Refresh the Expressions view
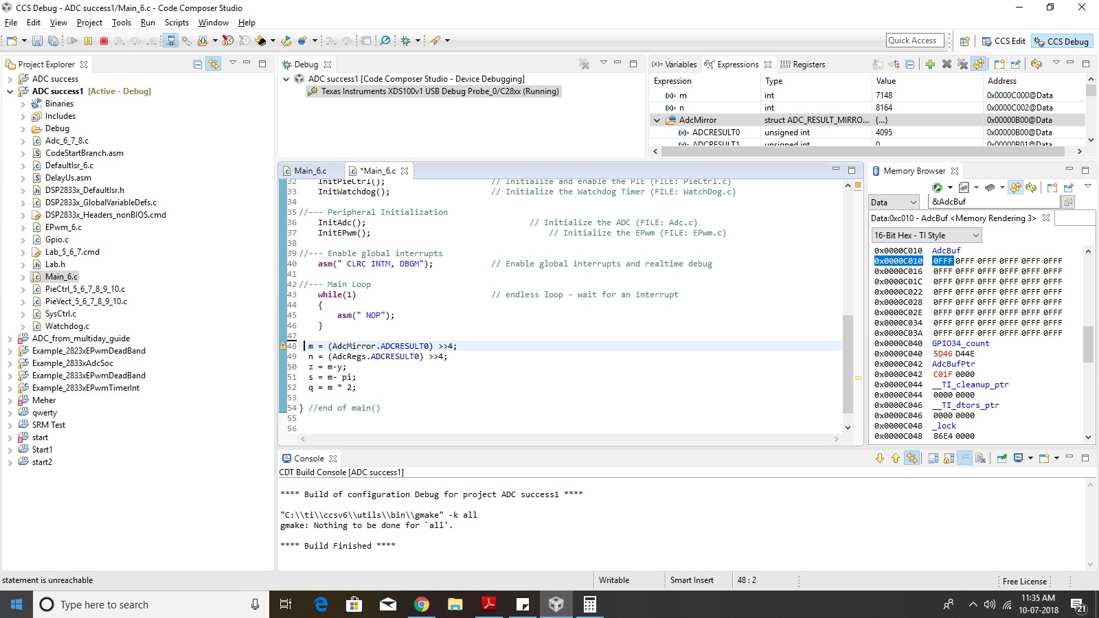This screenshot has width=1099, height=618. tap(1036, 64)
